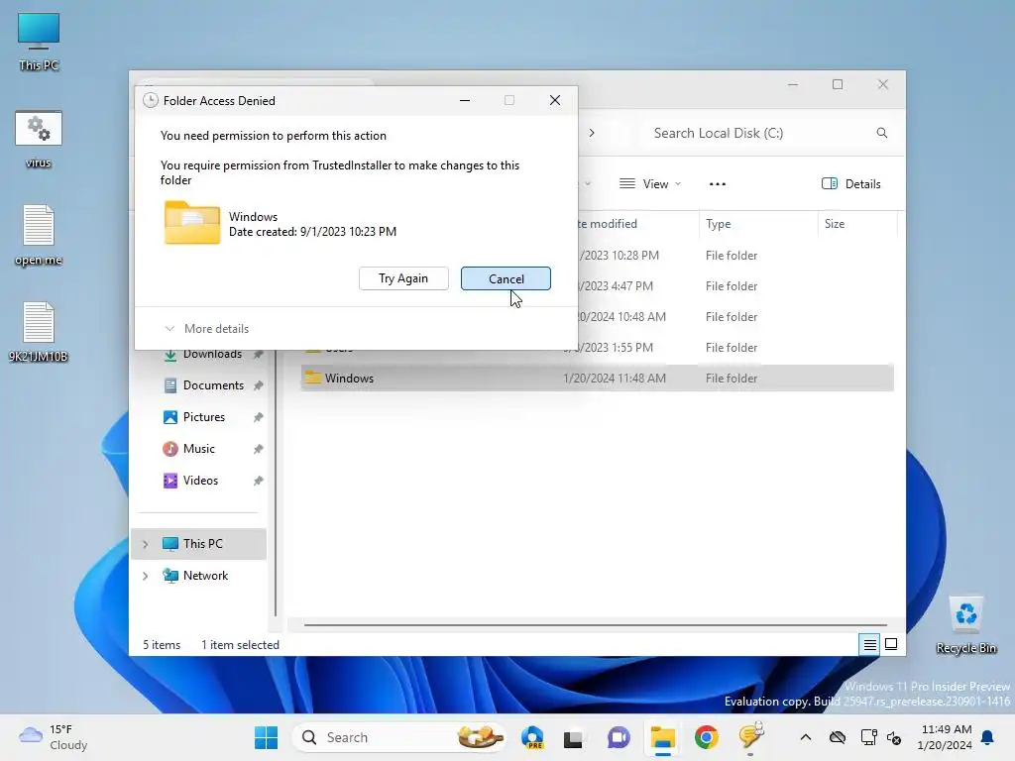Sort by the Size column header
Viewport: 1015px width, 761px height.
[x=835, y=224]
